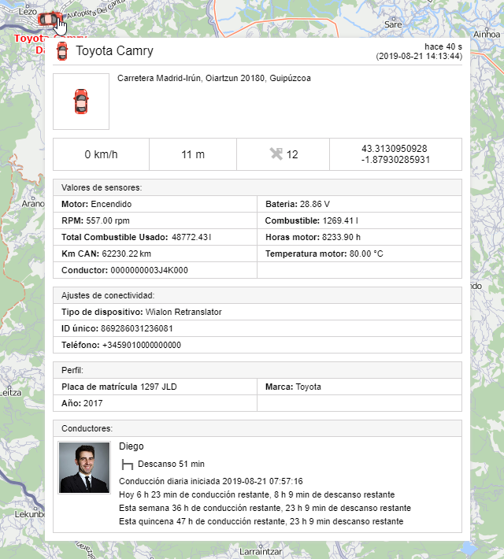Click the Conductor ID 0000000003J4K000

coord(149,270)
